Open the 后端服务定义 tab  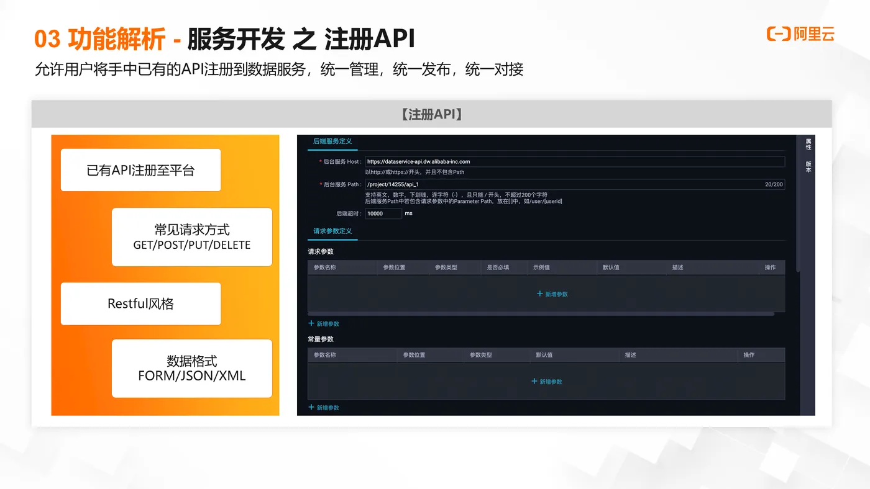pos(332,142)
